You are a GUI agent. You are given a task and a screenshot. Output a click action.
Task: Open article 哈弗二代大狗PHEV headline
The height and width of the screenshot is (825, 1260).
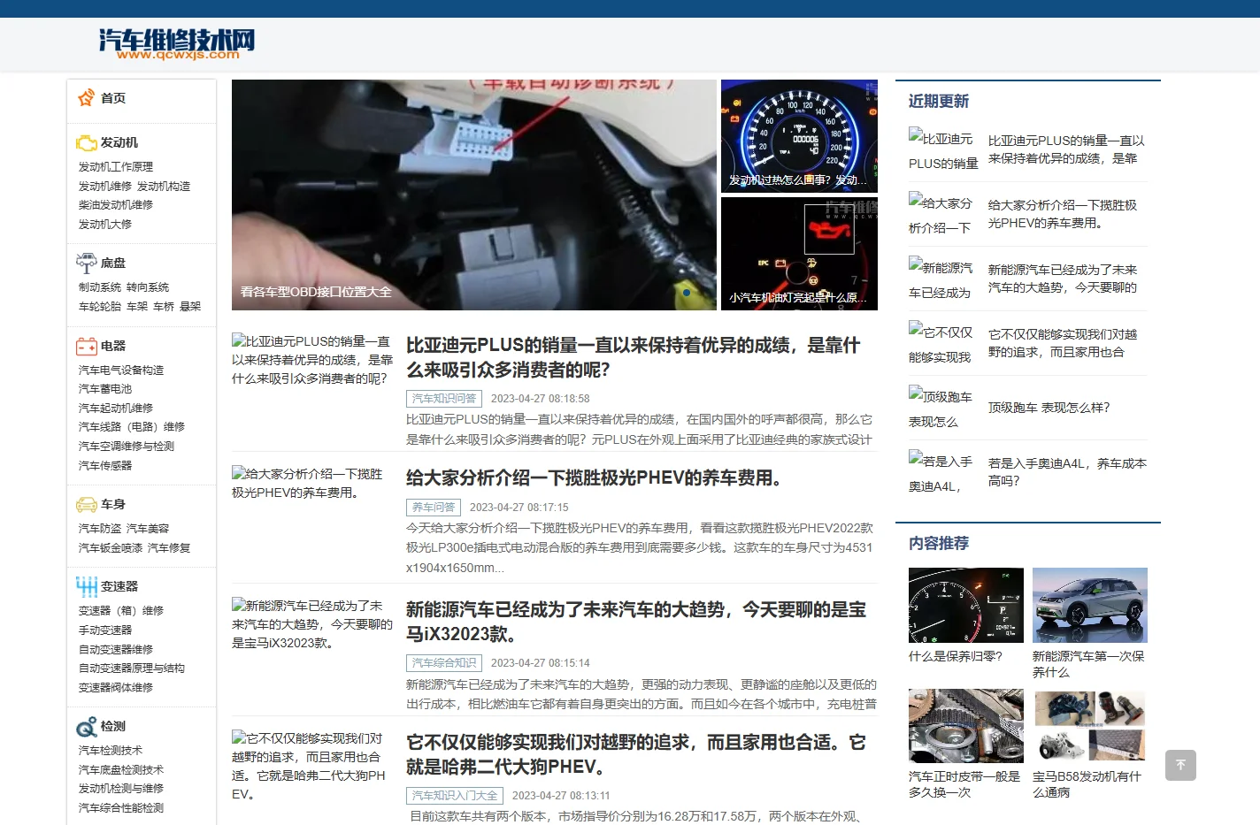click(x=636, y=754)
